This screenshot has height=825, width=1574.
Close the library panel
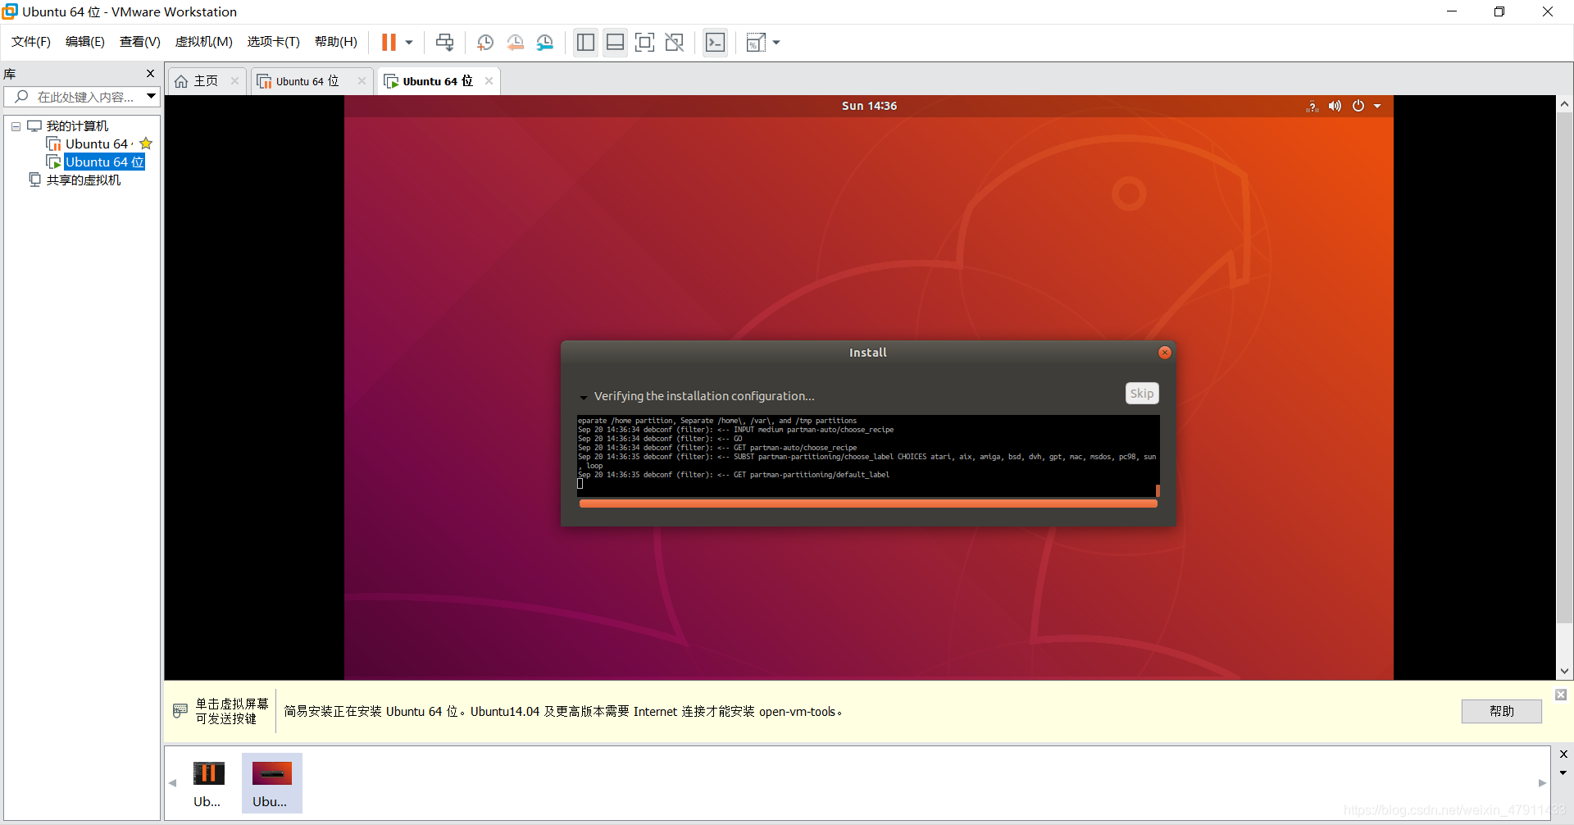click(x=150, y=73)
